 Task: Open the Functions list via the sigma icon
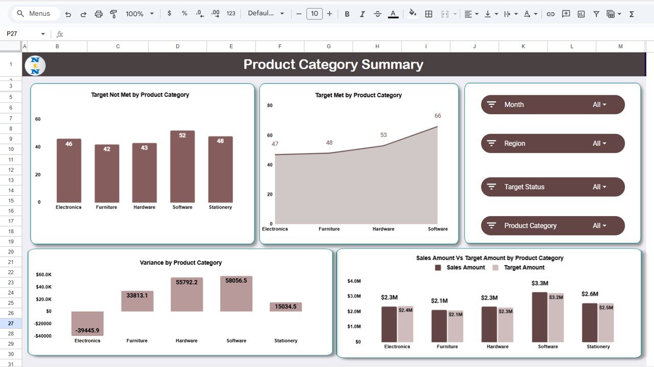633,14
